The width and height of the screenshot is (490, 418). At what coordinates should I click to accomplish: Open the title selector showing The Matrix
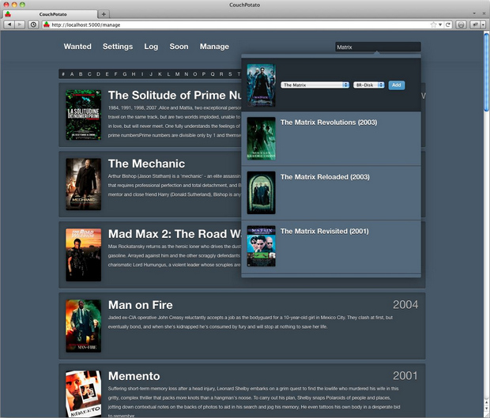pyautogui.click(x=315, y=85)
